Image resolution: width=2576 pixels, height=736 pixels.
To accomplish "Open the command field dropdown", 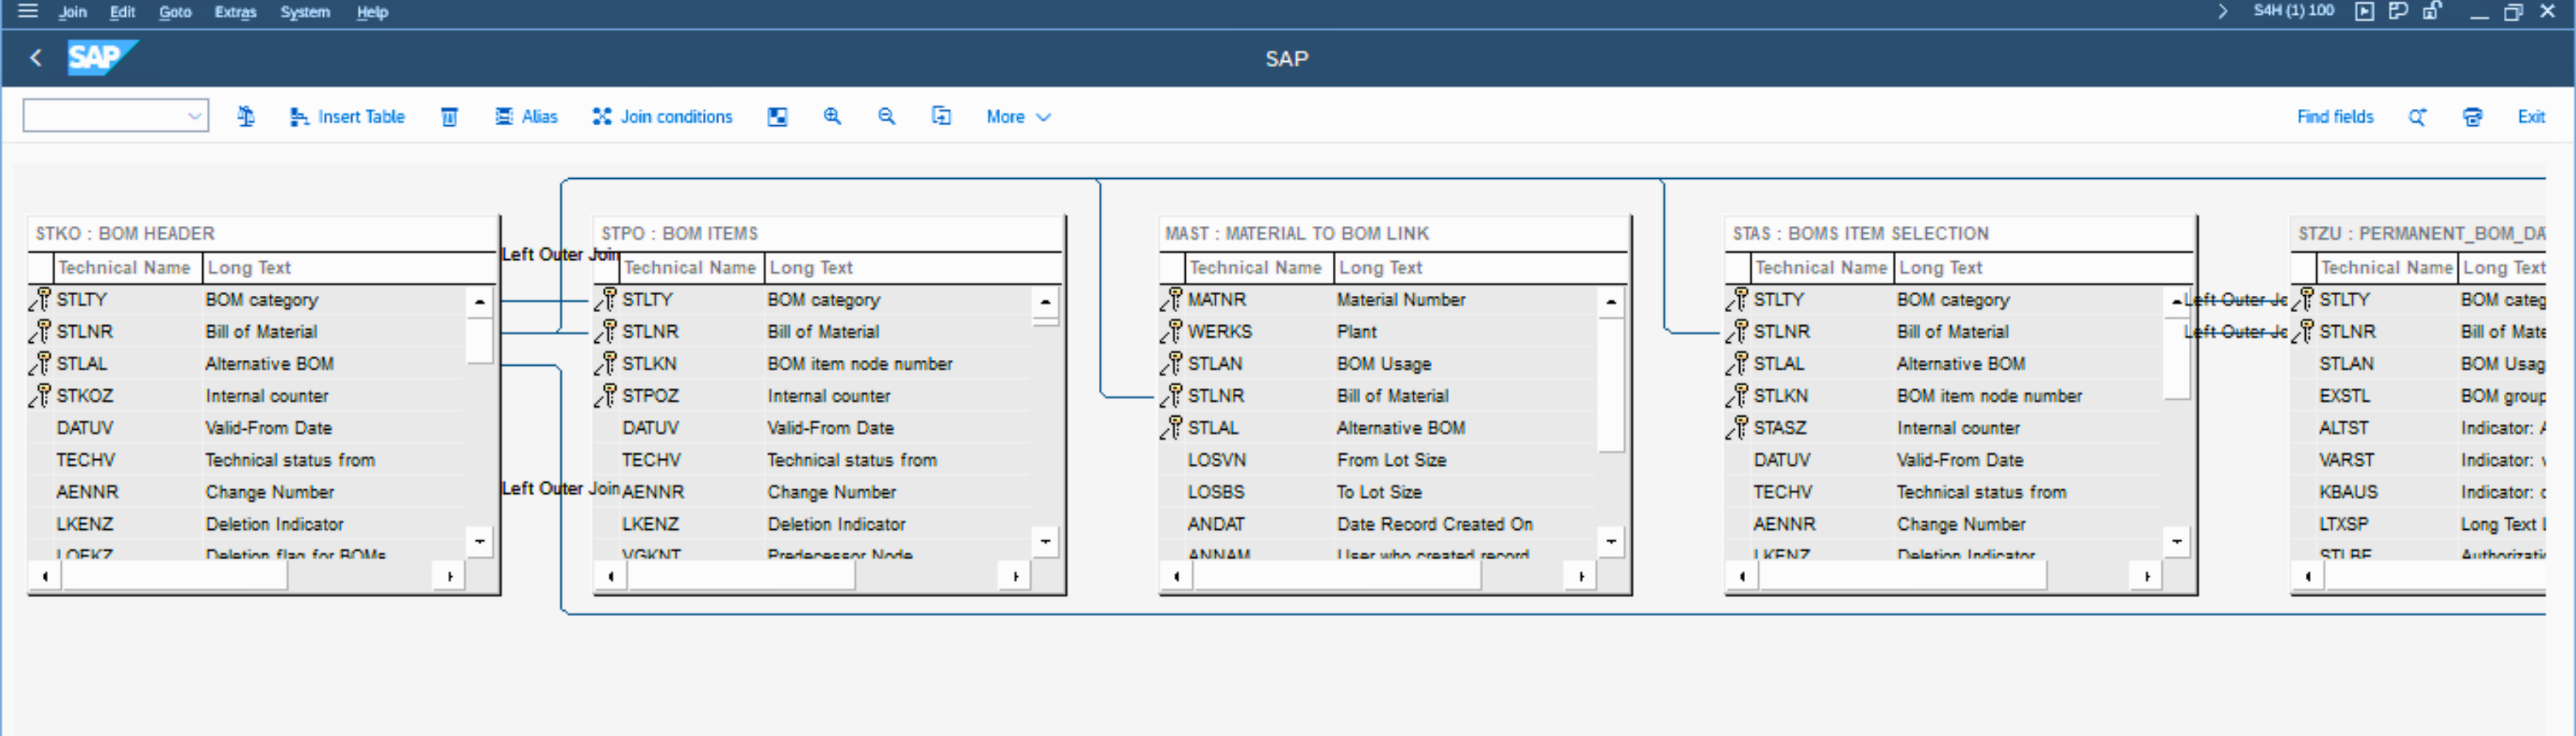I will tap(194, 117).
